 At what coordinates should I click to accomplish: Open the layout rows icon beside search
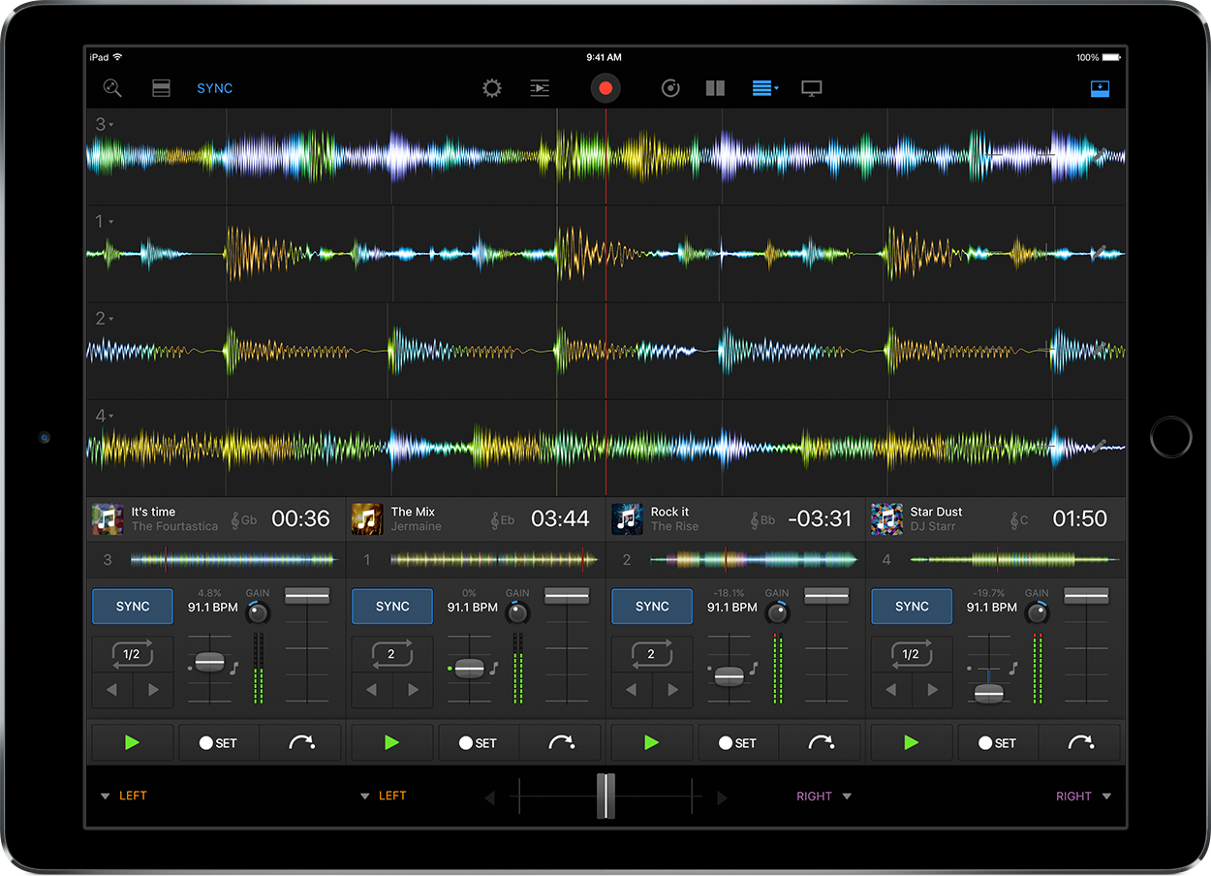click(x=161, y=88)
